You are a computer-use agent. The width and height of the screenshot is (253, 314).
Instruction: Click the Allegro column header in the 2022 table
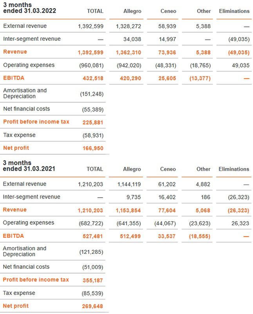tap(132, 11)
